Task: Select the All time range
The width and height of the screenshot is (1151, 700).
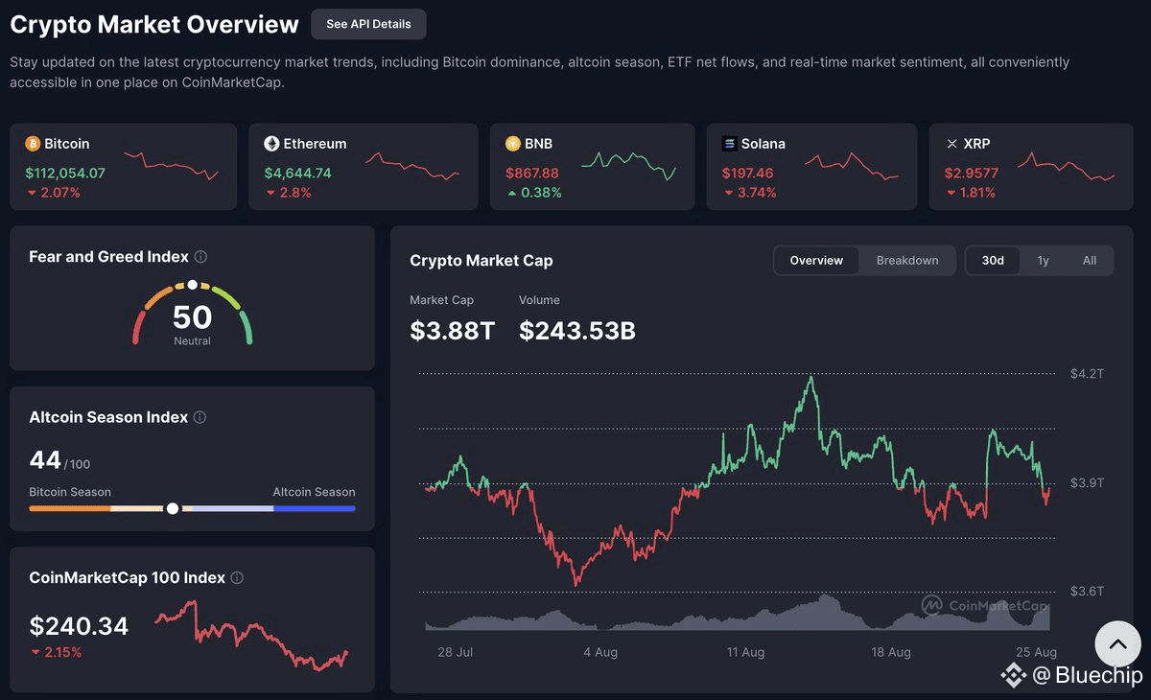Action: (x=1090, y=261)
